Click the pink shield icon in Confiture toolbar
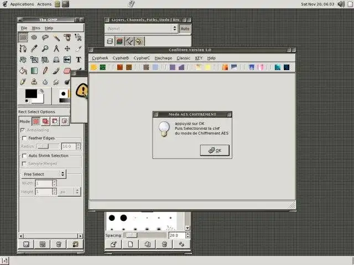The height and width of the screenshot is (265, 354). (x=261, y=67)
